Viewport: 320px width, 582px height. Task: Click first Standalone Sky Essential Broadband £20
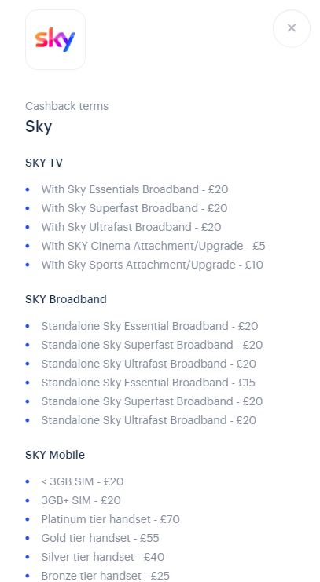click(x=149, y=326)
